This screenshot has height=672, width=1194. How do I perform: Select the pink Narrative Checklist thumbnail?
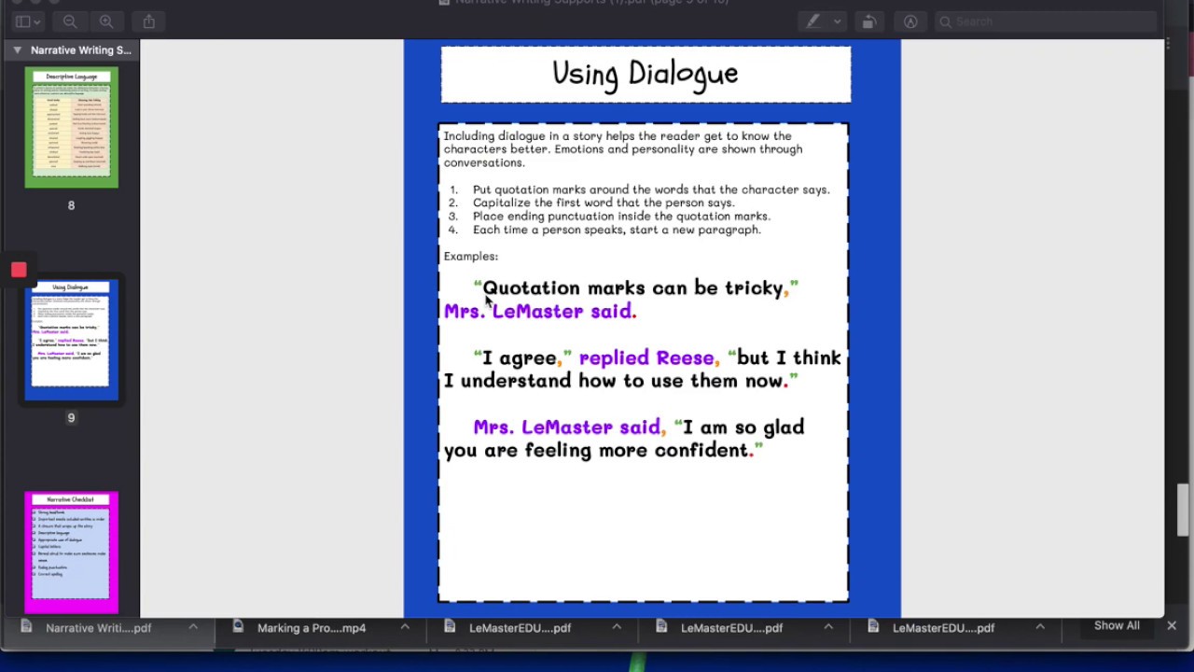click(x=71, y=552)
